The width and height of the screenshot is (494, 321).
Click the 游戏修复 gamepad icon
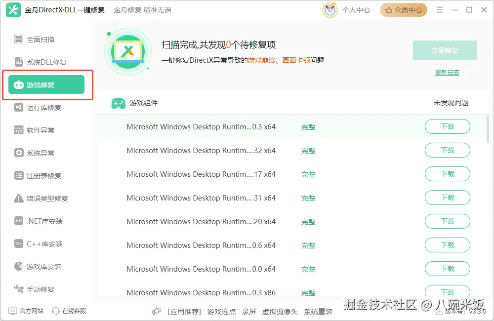coord(19,85)
